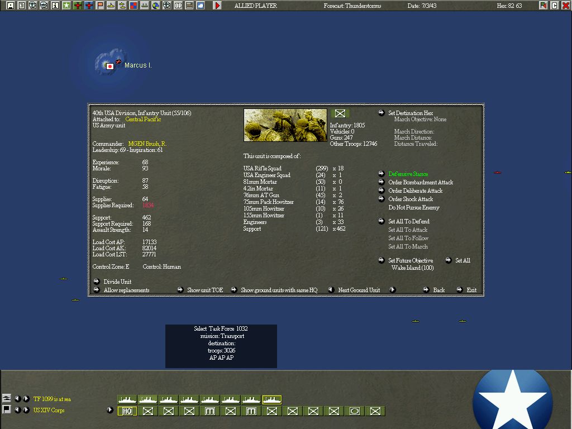This screenshot has width=572, height=429.
Task: Click the OP toolbar icon
Action: (178, 6)
